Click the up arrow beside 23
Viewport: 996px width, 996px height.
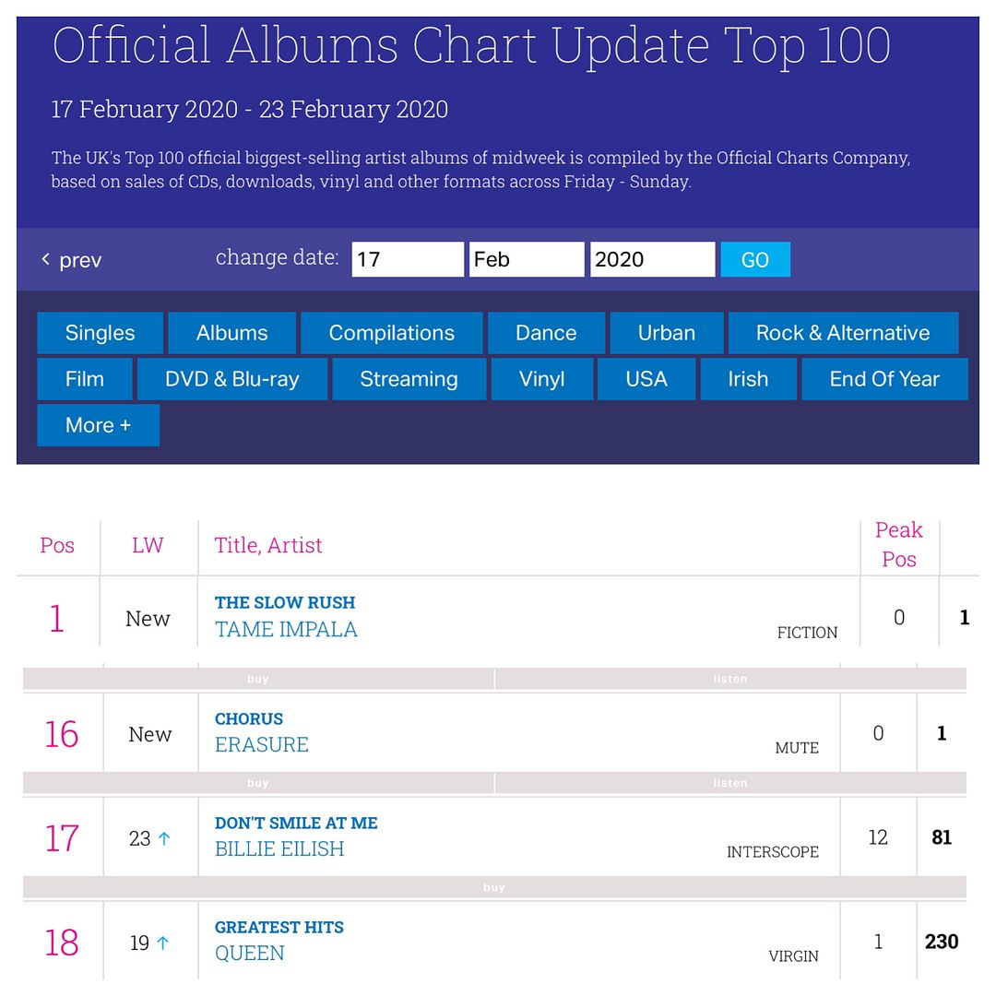pos(164,838)
